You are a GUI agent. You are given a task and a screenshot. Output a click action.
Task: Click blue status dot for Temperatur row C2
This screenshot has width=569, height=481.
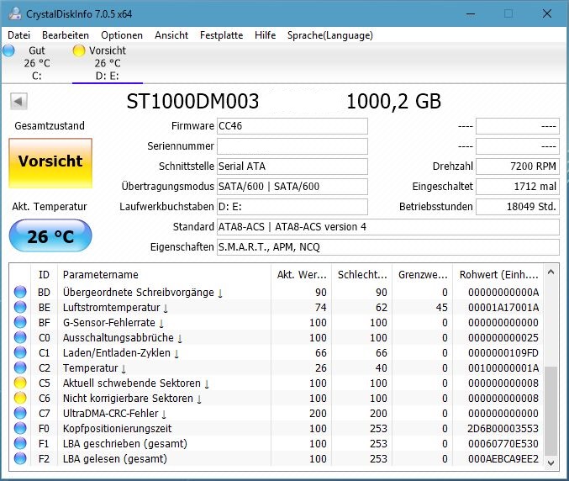coord(20,367)
